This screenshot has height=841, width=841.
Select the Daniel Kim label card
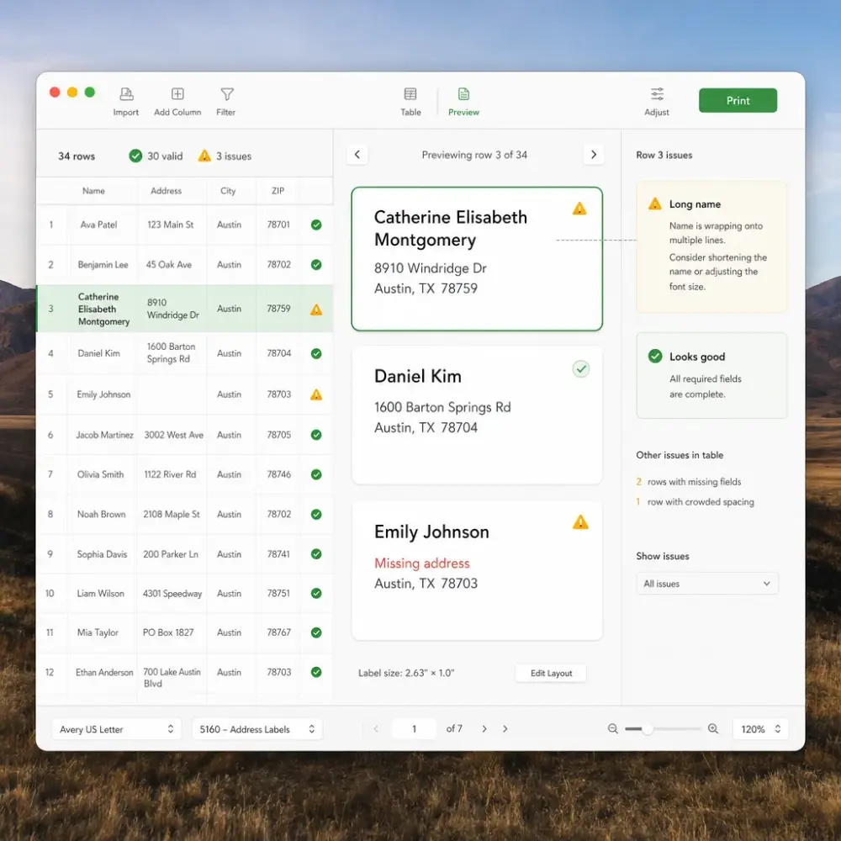point(477,415)
